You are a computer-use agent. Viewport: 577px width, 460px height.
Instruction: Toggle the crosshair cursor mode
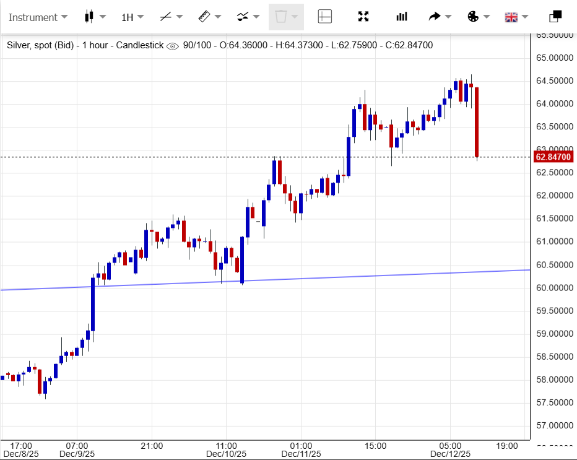click(325, 17)
